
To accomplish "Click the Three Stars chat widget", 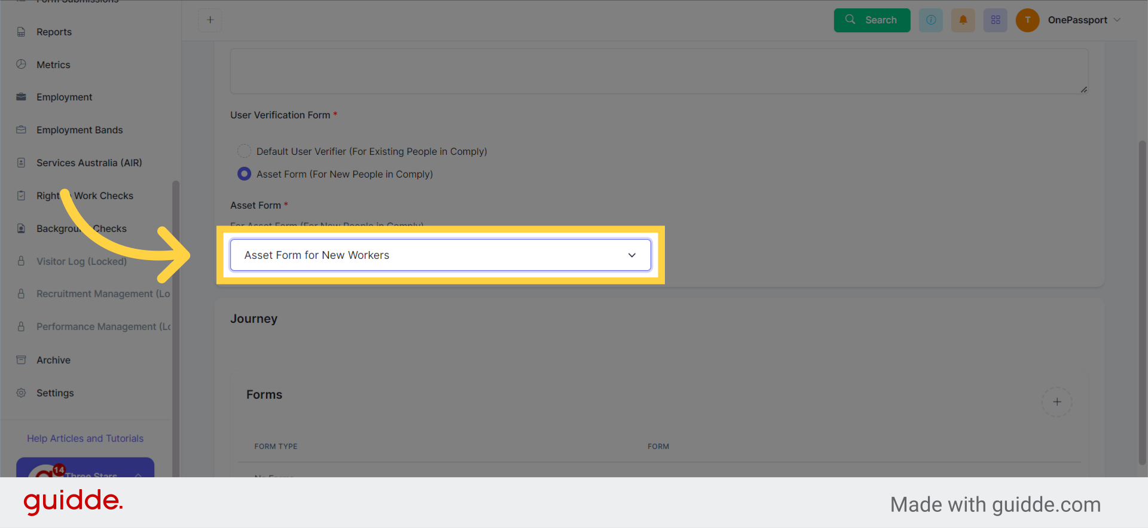I will coord(85,468).
